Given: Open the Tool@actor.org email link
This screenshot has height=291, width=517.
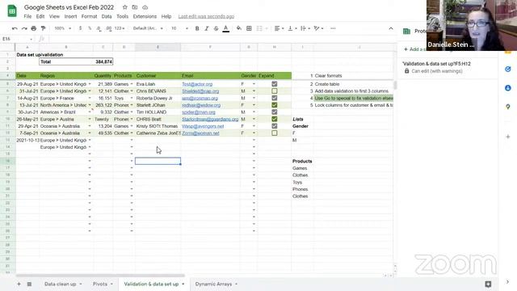Looking at the screenshot, I should point(197,84).
